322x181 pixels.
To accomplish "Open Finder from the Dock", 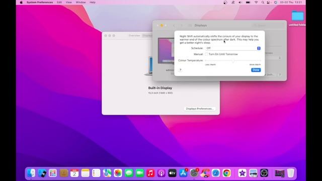I will point(31,173).
